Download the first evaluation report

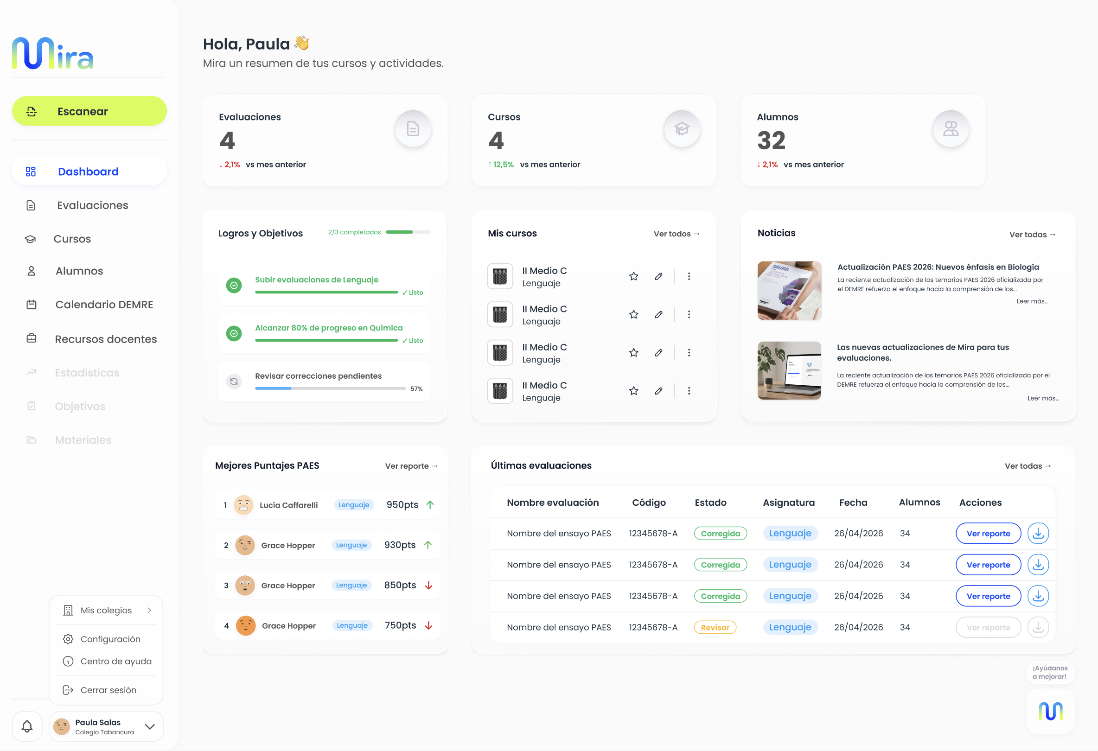click(1038, 533)
